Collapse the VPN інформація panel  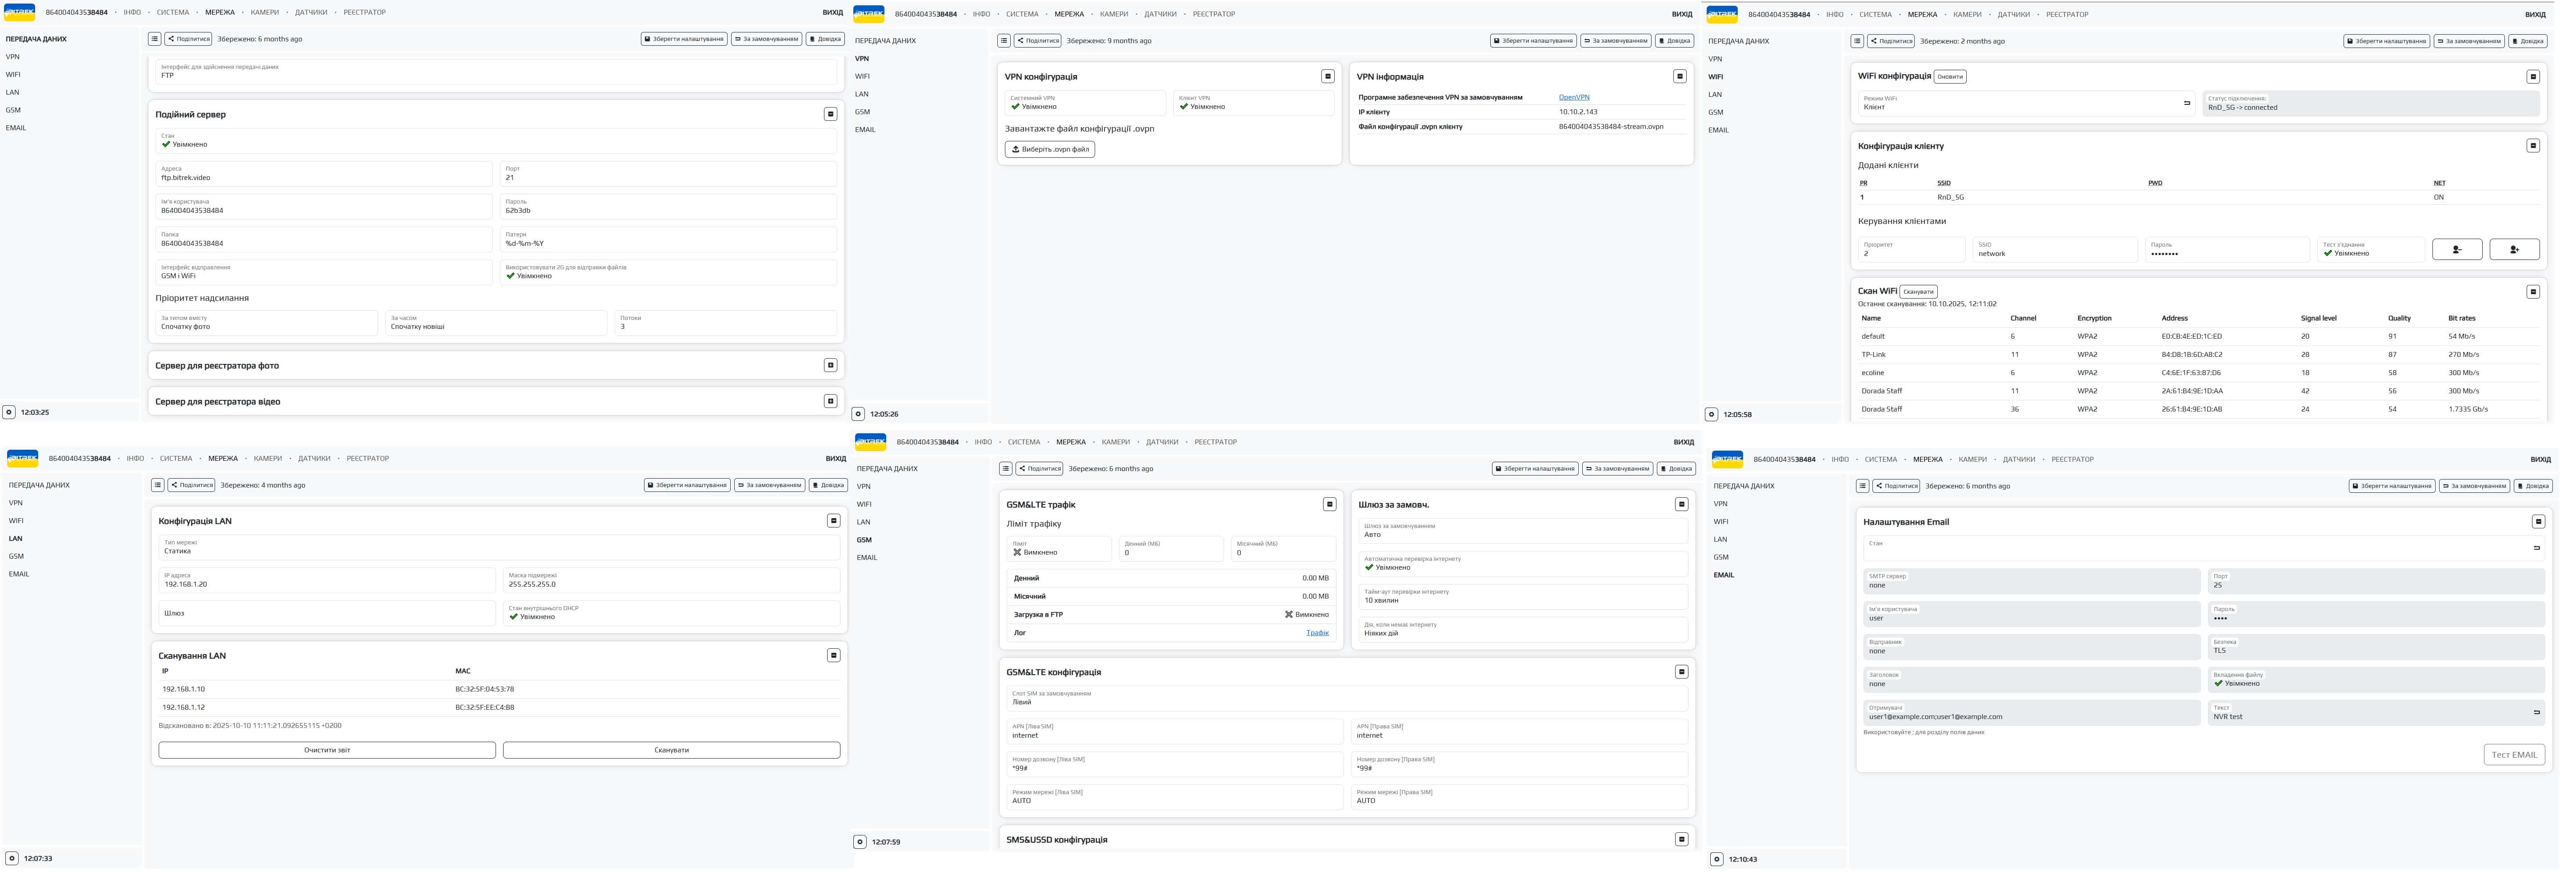click(1680, 76)
